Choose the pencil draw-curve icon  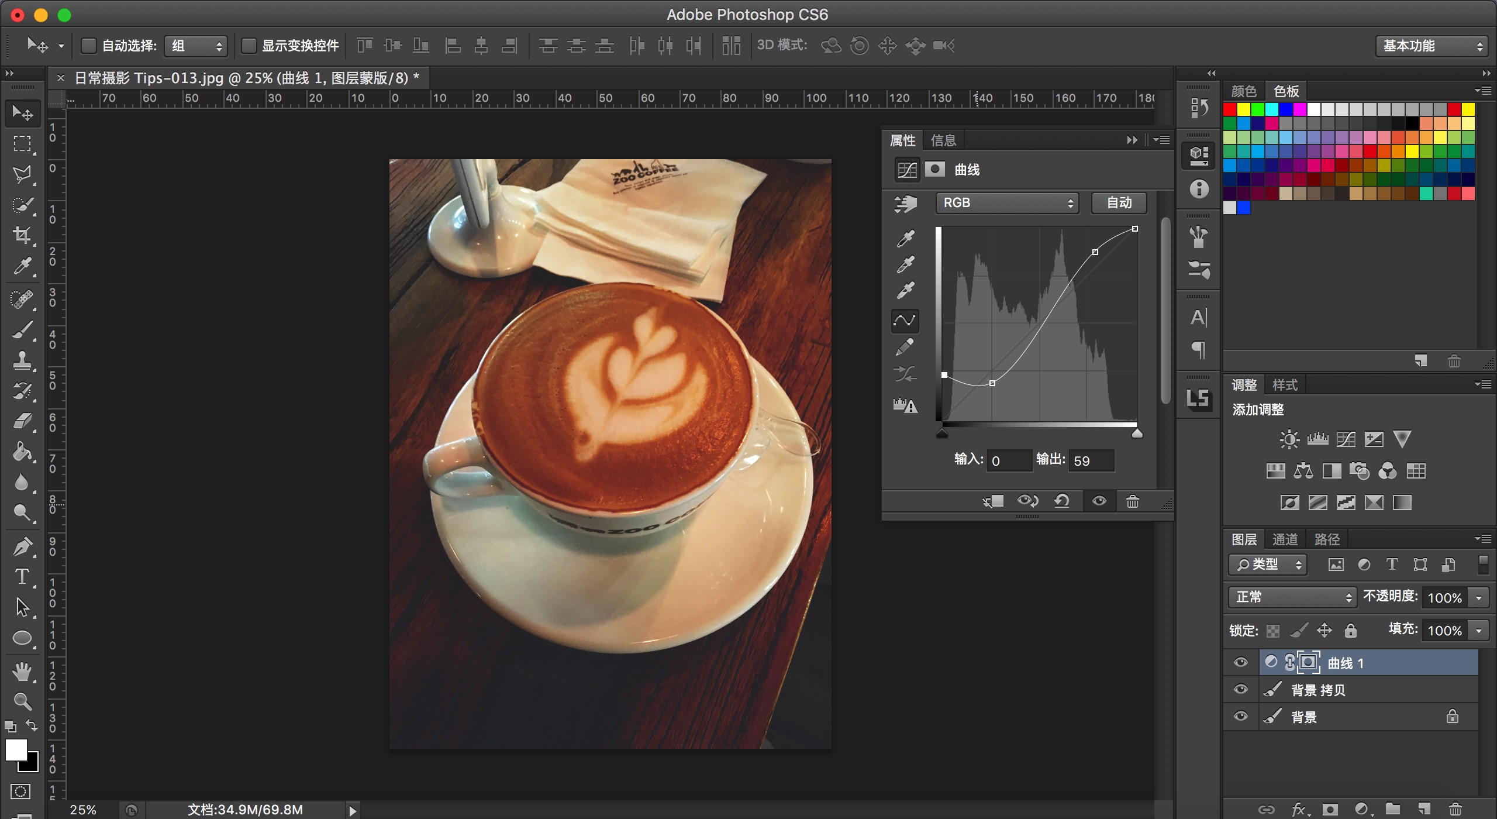tap(905, 347)
